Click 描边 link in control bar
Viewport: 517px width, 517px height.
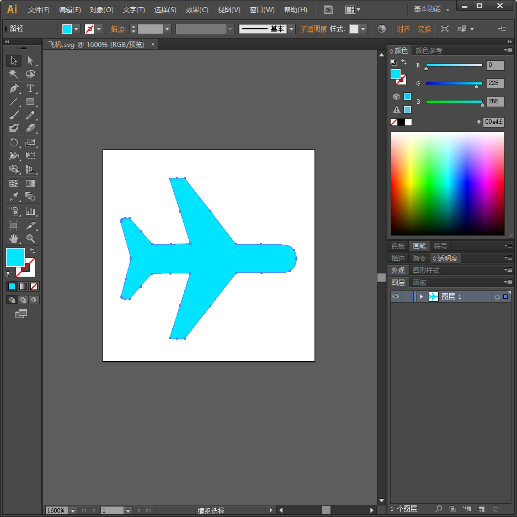(x=118, y=29)
